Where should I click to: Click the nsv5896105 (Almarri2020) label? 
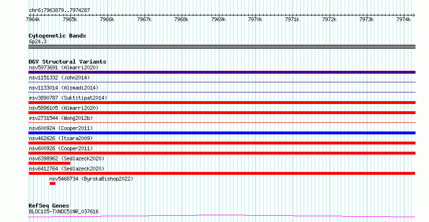(x=64, y=108)
